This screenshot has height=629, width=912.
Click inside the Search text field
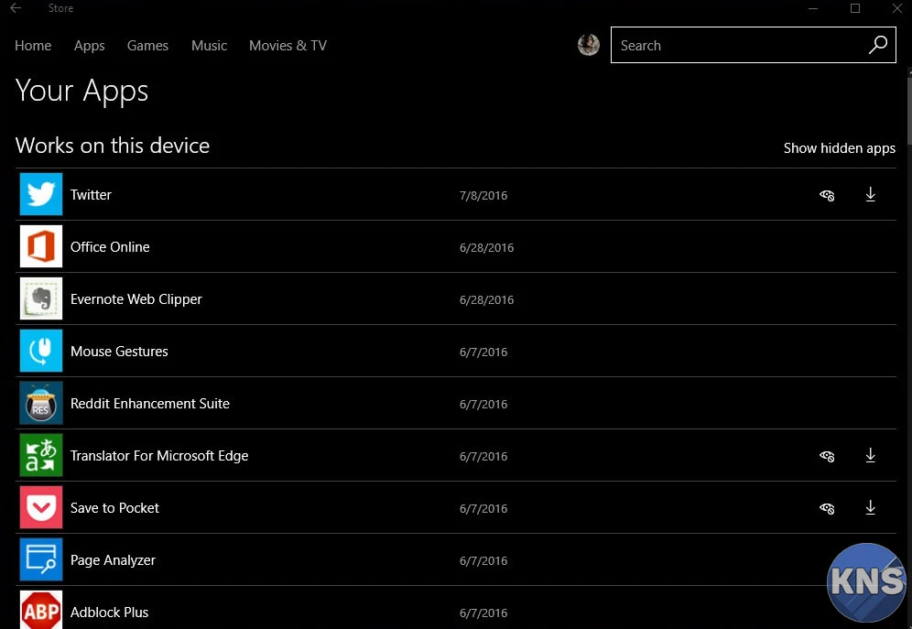(x=737, y=46)
